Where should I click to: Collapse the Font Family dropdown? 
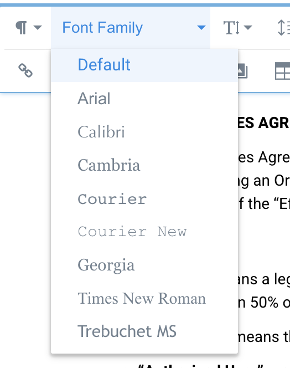pos(131,28)
